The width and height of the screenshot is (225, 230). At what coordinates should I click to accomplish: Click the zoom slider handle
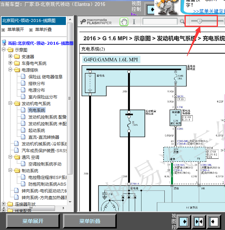tap(200, 21)
